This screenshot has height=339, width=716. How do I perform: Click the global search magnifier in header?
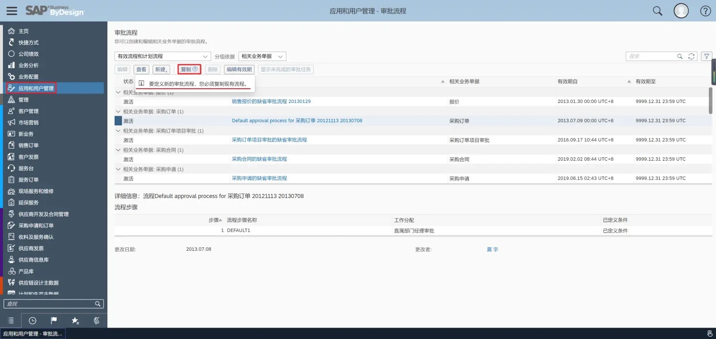[x=657, y=11]
